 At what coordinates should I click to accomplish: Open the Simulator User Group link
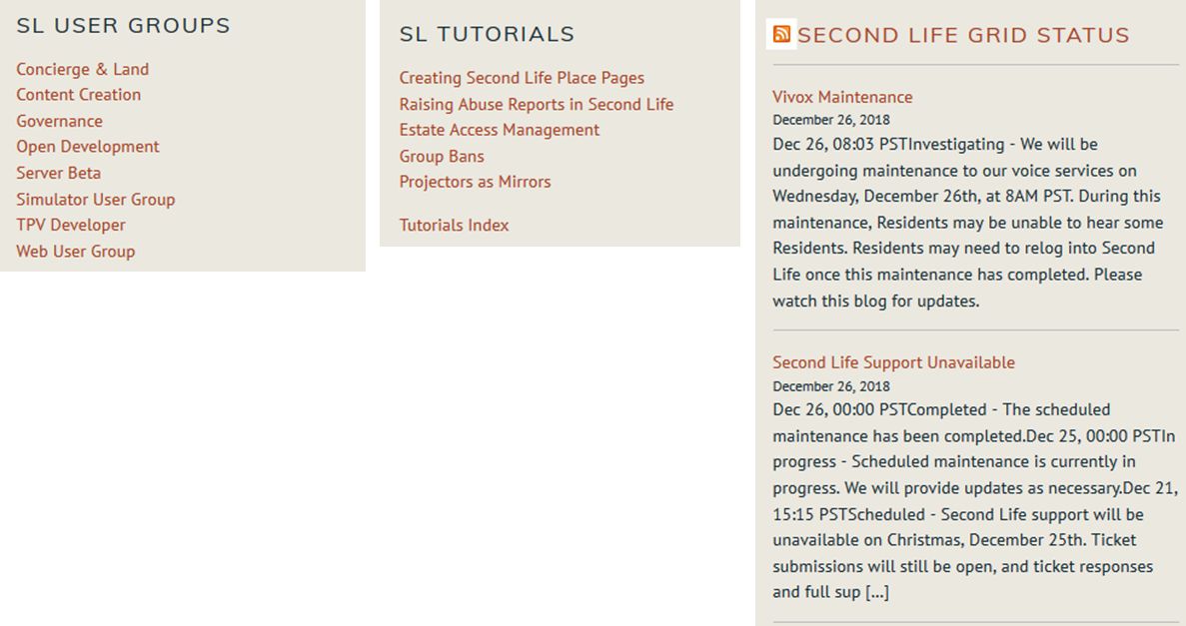coord(95,199)
